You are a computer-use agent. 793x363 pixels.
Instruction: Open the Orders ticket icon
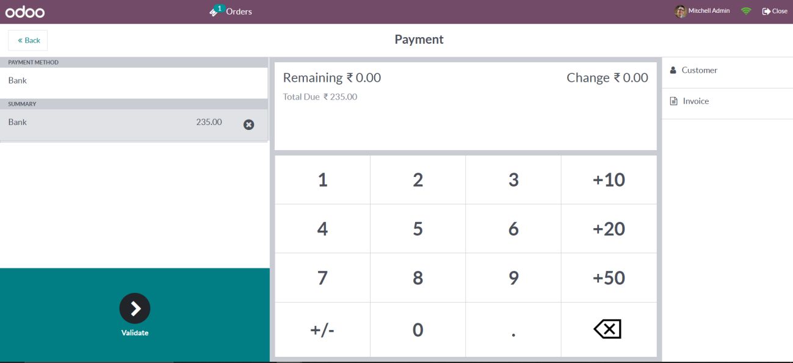[x=214, y=11]
